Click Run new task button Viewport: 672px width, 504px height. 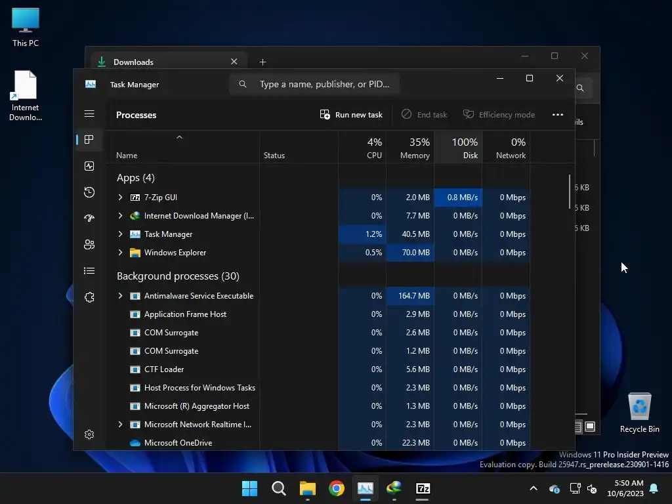pos(351,114)
